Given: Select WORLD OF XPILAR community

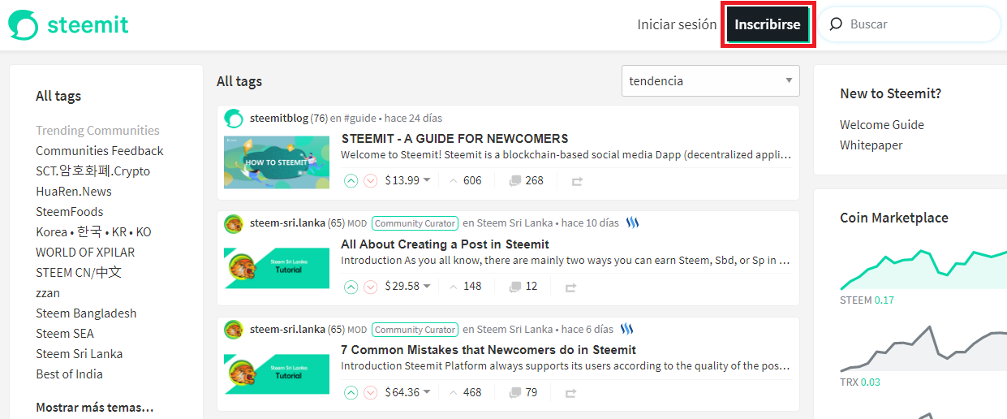Looking at the screenshot, I should 85,253.
